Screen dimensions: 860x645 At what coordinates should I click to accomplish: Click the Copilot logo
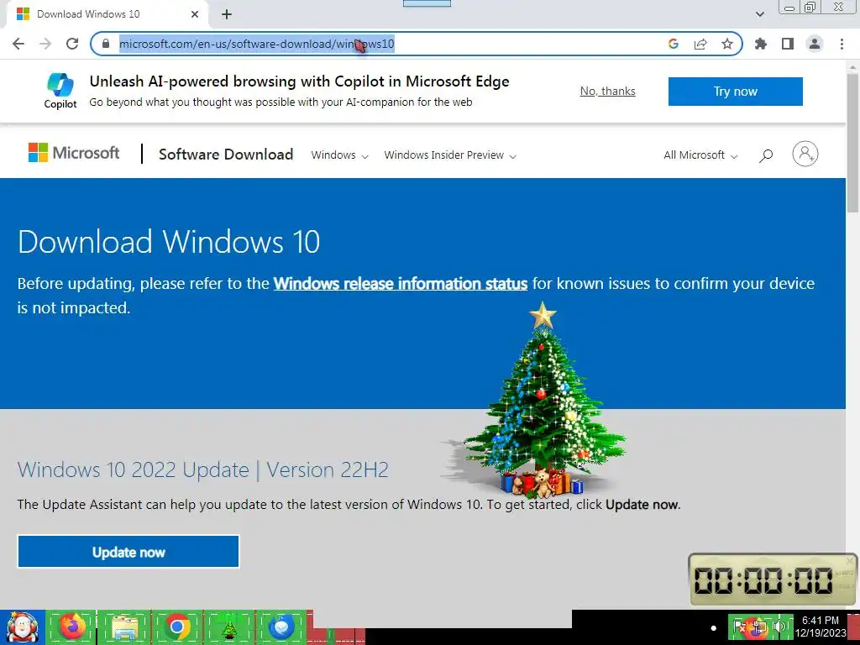[60, 91]
